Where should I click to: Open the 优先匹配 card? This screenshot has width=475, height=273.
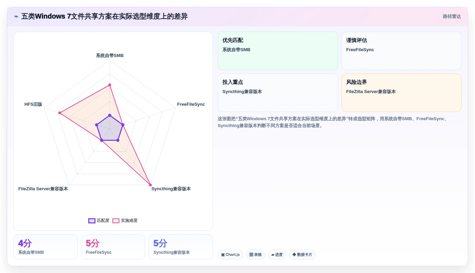click(x=278, y=51)
